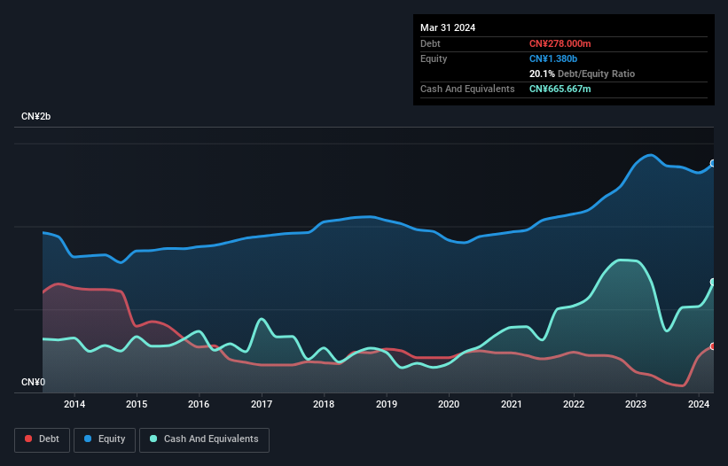Screen dimensions: 728x466
Task: Click Cash And Equivalents label in tooltip
Action: [x=467, y=89]
